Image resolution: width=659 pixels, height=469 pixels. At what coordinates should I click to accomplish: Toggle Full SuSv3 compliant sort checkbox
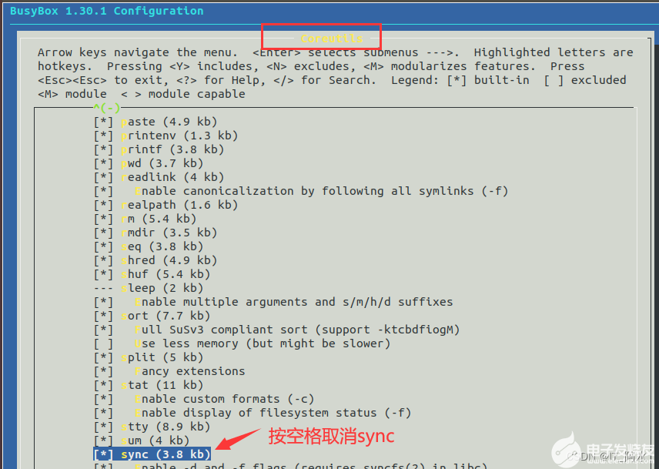[103, 330]
